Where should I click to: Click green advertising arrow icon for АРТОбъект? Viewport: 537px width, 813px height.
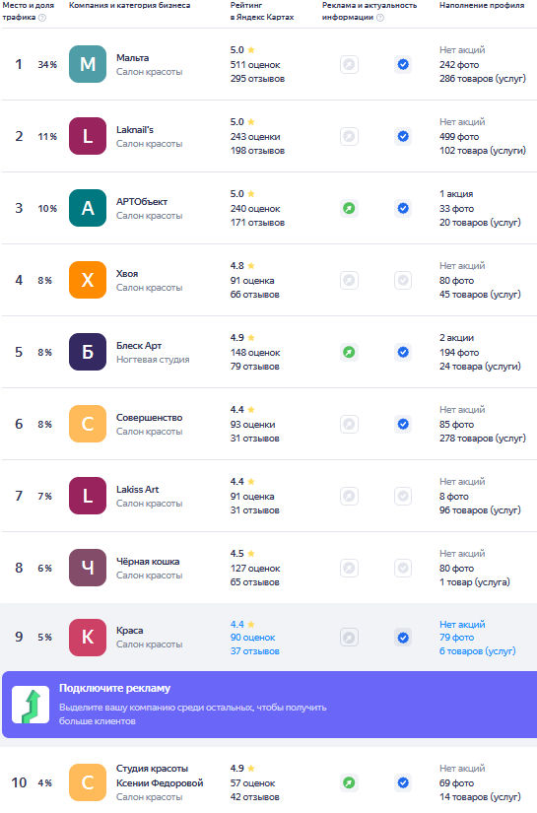350,209
